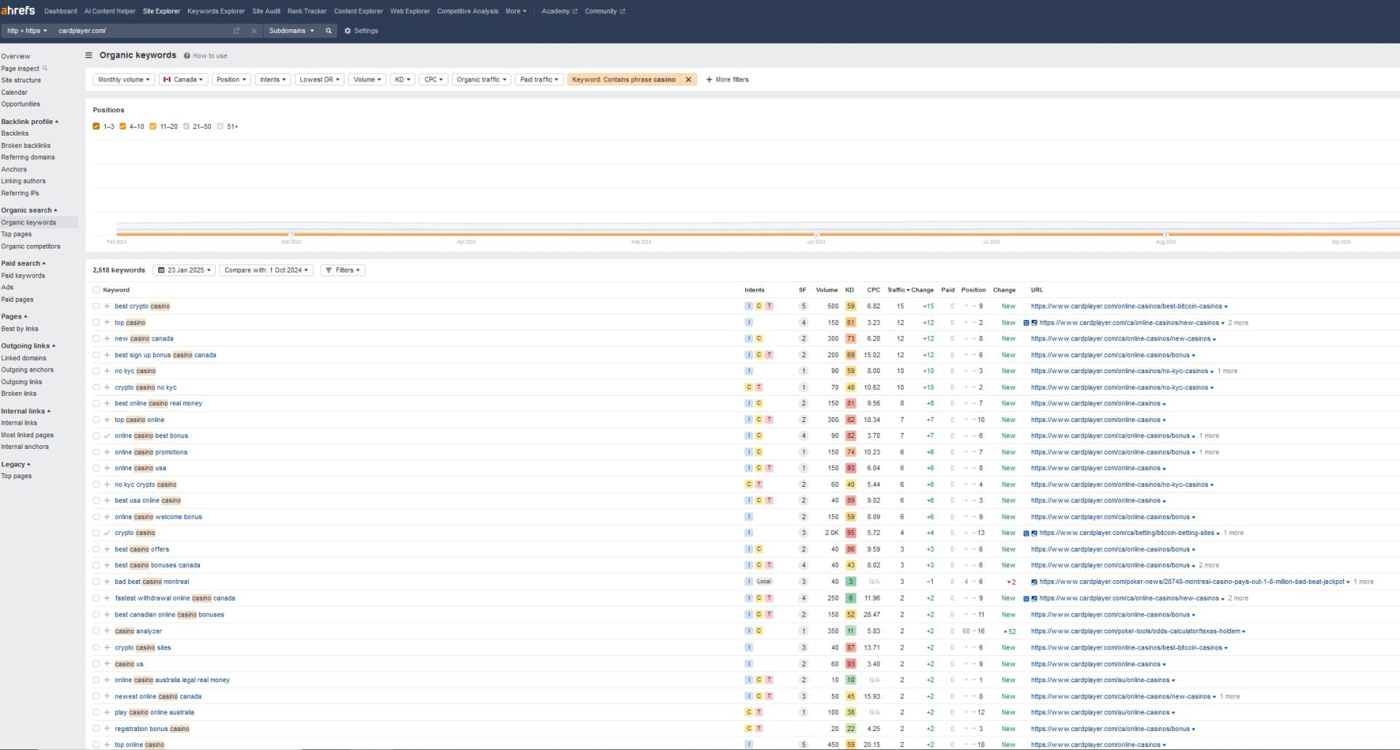Expand plus icon for 'best crypto casino'

(107, 306)
